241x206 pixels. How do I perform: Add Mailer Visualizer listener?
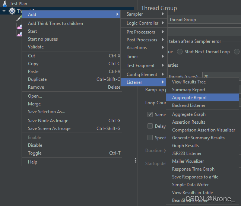tap(202, 161)
